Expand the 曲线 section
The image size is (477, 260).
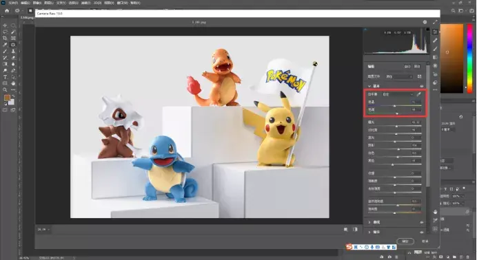click(x=369, y=222)
